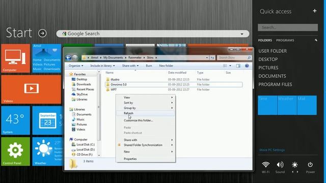This screenshot has height=183, width=326.
Task: Click the Quick access search field
Action: pos(288,27)
